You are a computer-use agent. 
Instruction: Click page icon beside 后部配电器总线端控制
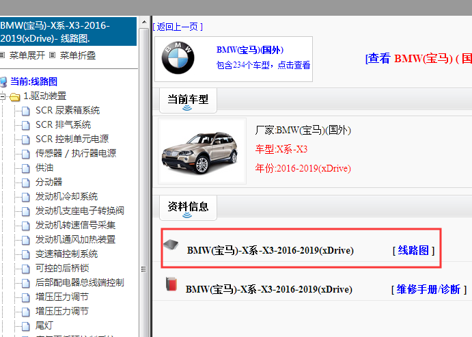[x=26, y=284]
